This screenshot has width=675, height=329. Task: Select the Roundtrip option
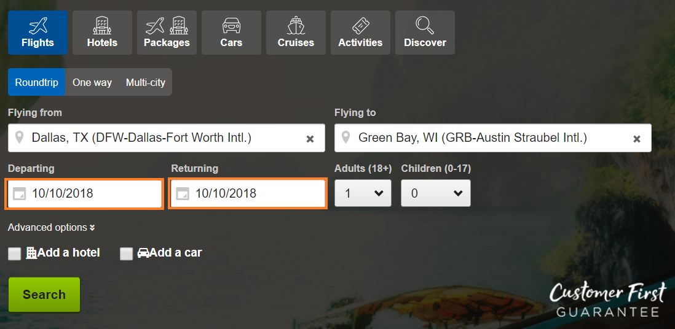[x=37, y=82]
